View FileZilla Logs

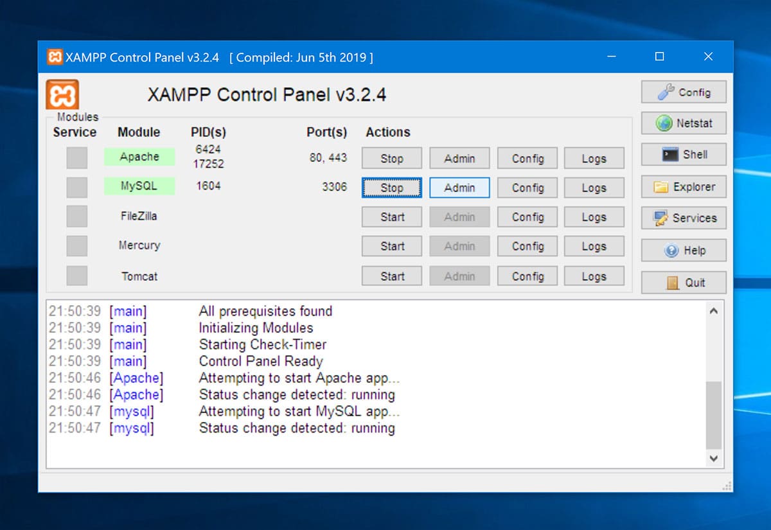click(594, 217)
